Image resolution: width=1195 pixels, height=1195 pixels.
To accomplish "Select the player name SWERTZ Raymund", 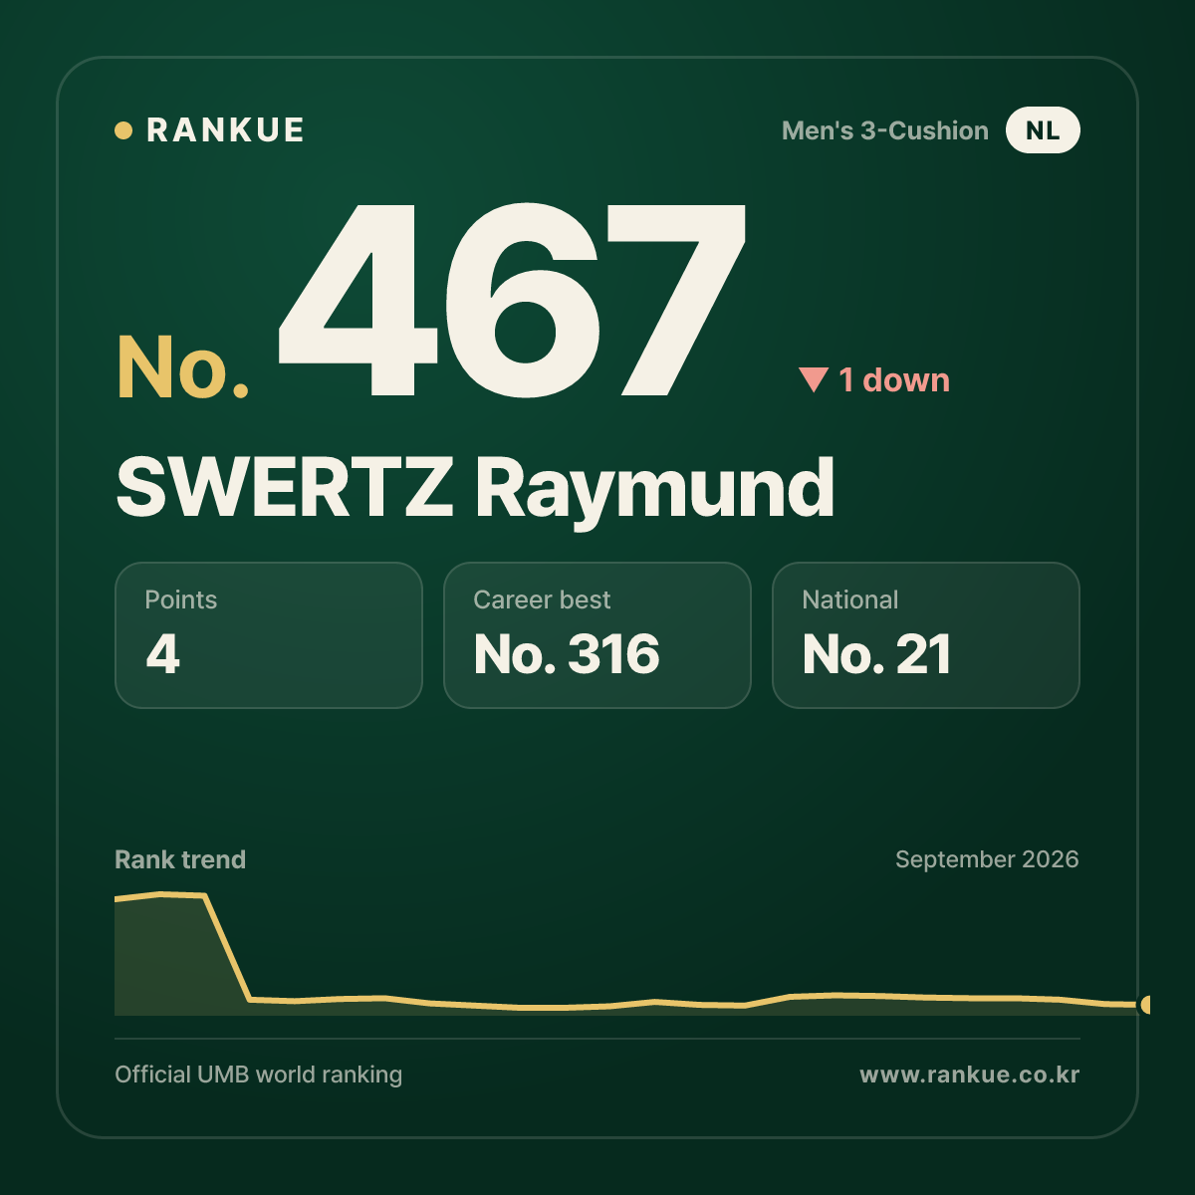I will pos(475,489).
